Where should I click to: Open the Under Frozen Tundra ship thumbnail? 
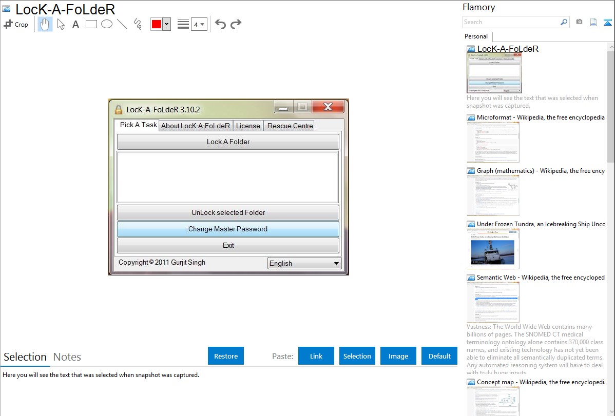(493, 249)
